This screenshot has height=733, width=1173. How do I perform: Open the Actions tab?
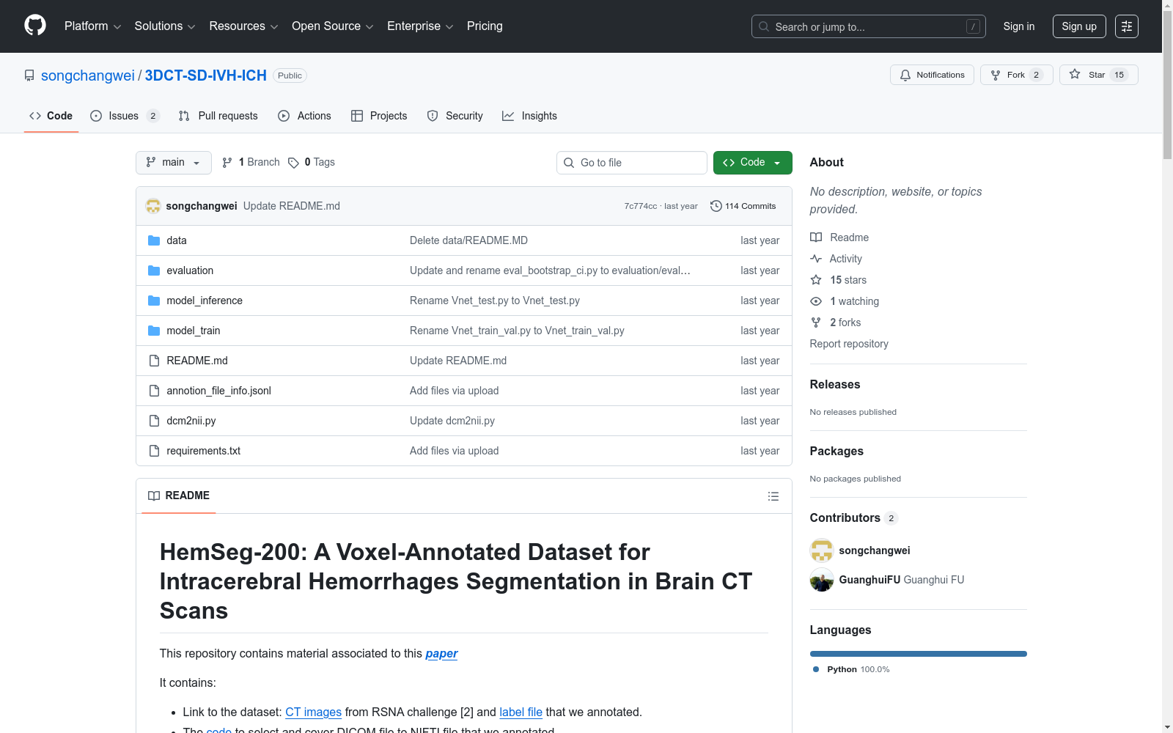point(305,116)
